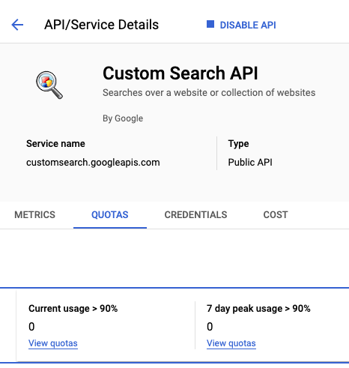
Task: Open View quotas under Current usage
Action: pos(53,343)
